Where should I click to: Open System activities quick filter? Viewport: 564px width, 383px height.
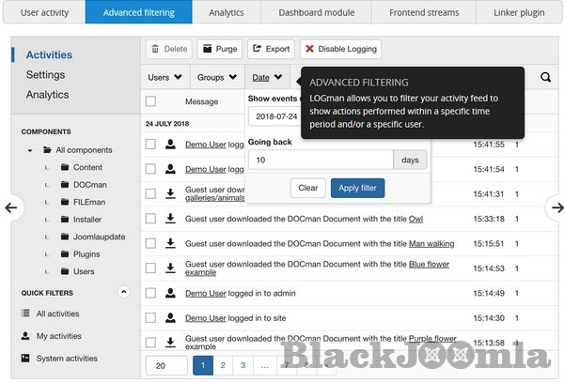tap(66, 358)
